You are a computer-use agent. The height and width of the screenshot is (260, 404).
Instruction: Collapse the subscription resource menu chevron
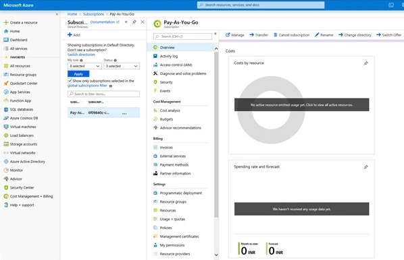pyautogui.click(x=215, y=34)
